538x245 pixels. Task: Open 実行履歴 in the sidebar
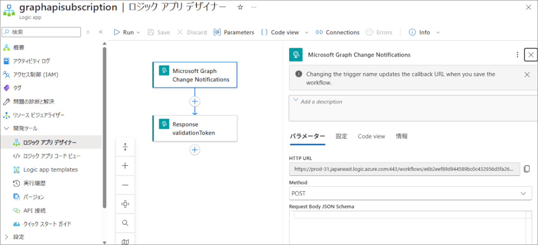click(x=34, y=183)
